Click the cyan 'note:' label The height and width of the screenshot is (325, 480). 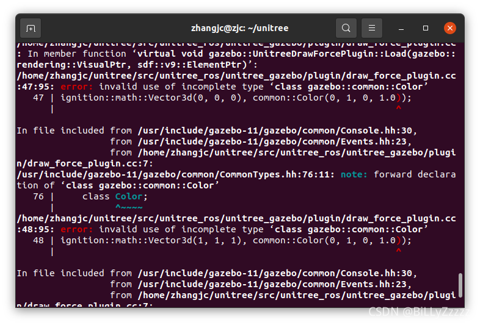click(x=354, y=174)
